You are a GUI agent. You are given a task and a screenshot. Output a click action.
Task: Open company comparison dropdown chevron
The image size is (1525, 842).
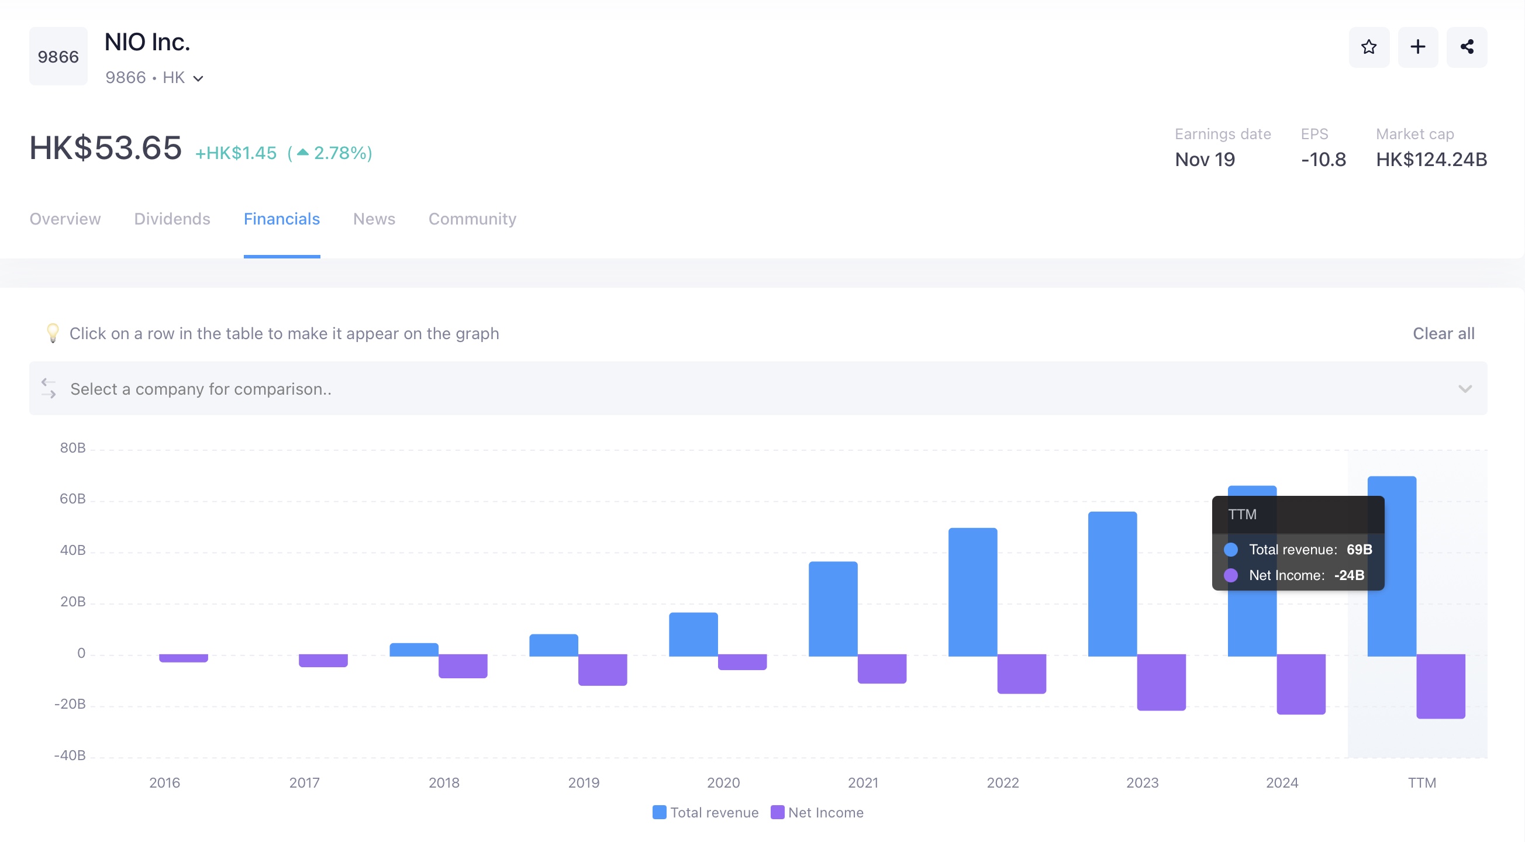pos(1465,388)
